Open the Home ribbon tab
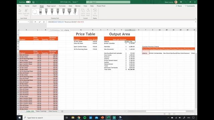Viewport: 214px width, 120px height. click(x=27, y=6)
